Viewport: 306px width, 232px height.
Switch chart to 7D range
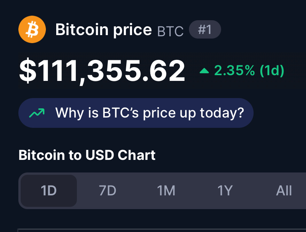point(107,190)
